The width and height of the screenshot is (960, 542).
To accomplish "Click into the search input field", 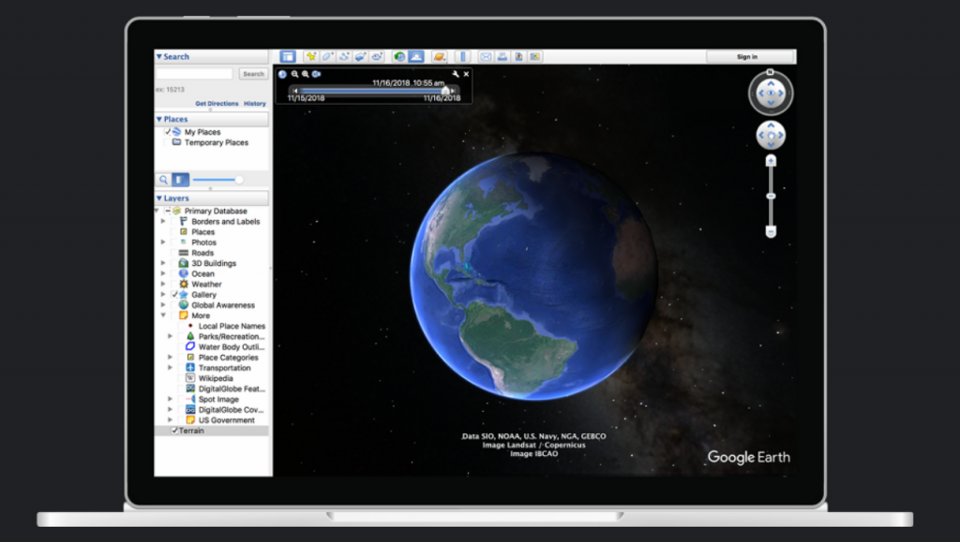I will click(x=194, y=73).
